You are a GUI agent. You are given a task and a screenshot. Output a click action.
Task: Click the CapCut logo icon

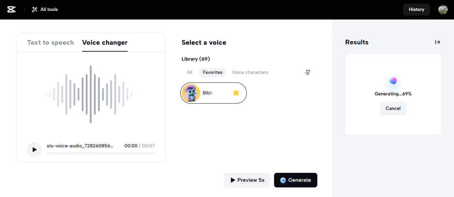point(11,10)
